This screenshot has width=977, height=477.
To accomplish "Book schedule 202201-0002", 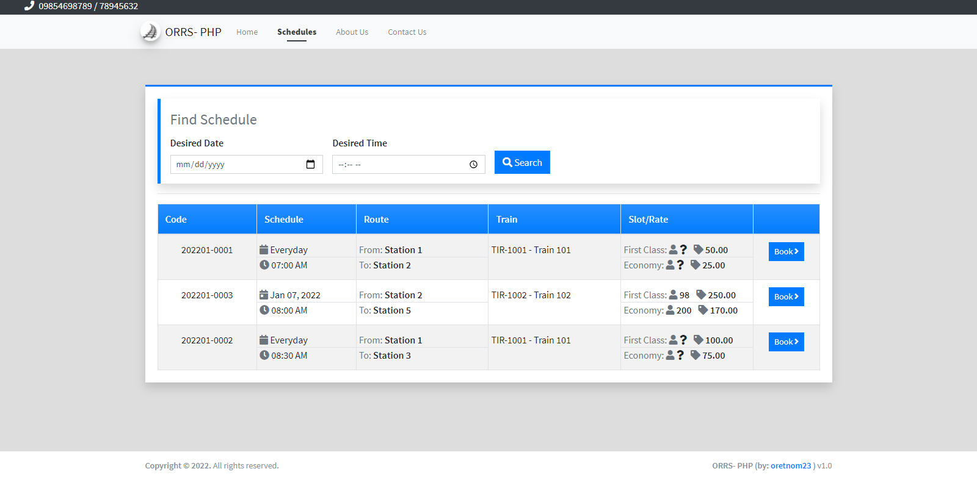I will (x=786, y=342).
